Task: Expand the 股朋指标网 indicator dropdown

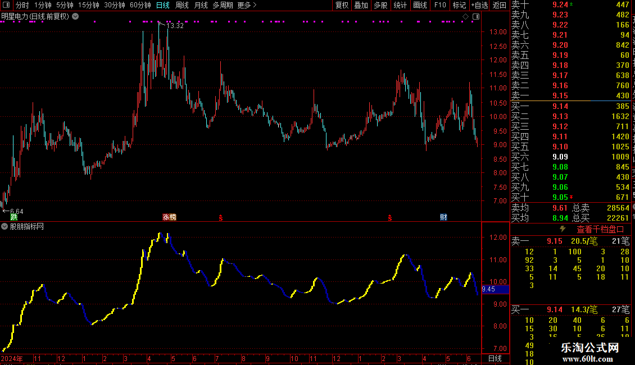Action: pos(4,227)
